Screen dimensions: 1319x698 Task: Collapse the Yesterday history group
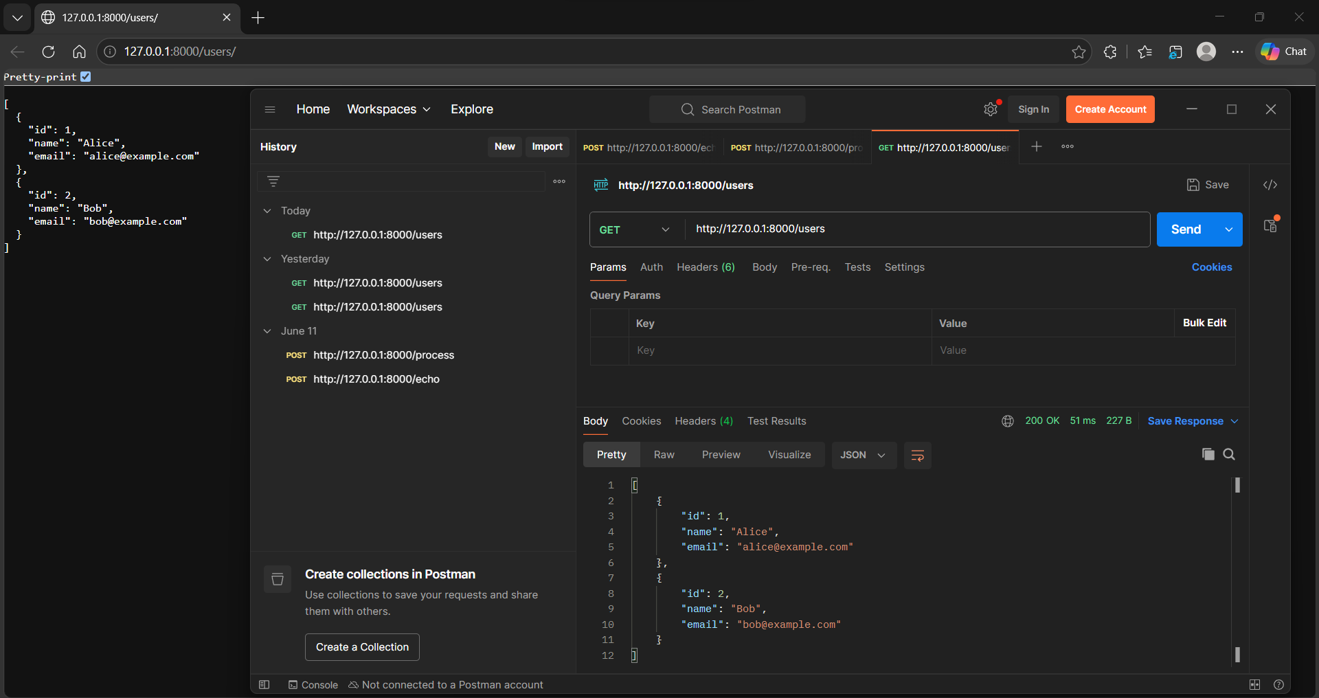coord(267,259)
